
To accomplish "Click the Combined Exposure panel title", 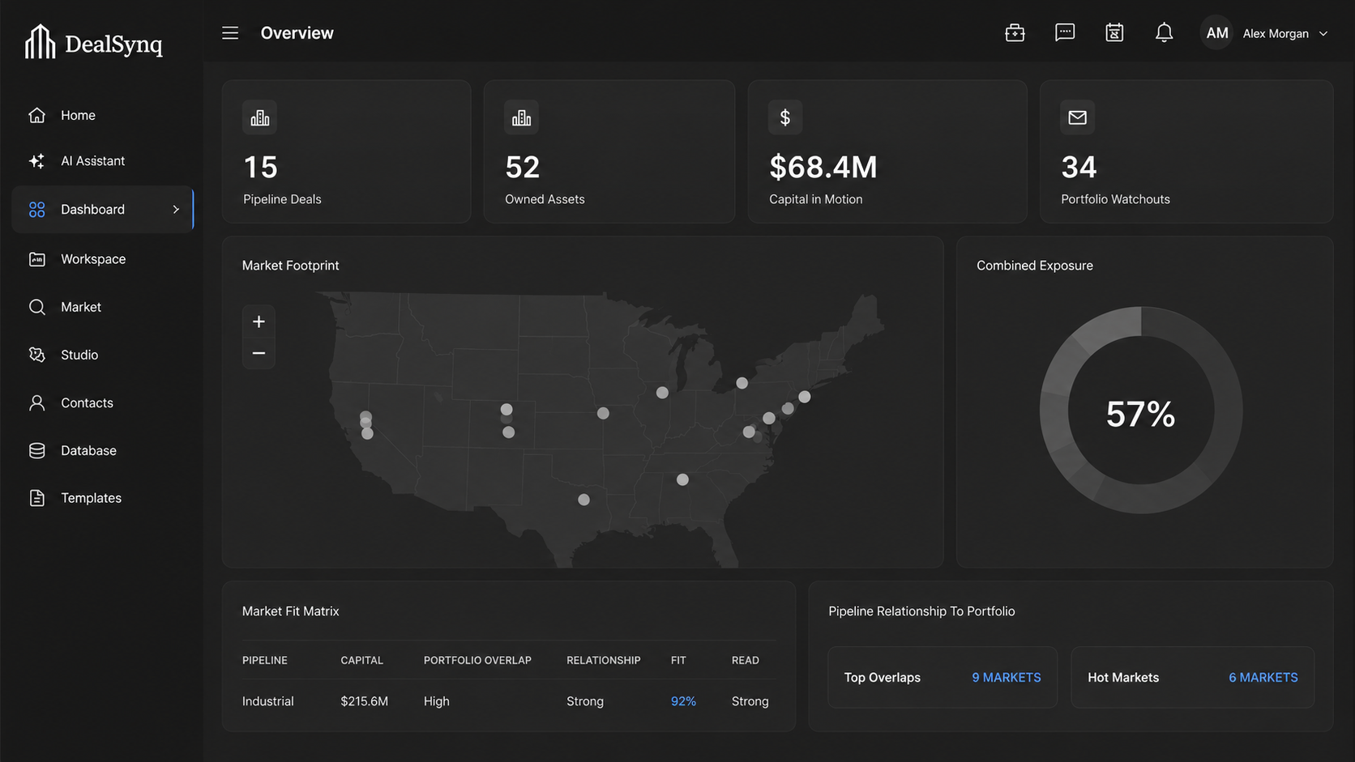I will [x=1034, y=266].
